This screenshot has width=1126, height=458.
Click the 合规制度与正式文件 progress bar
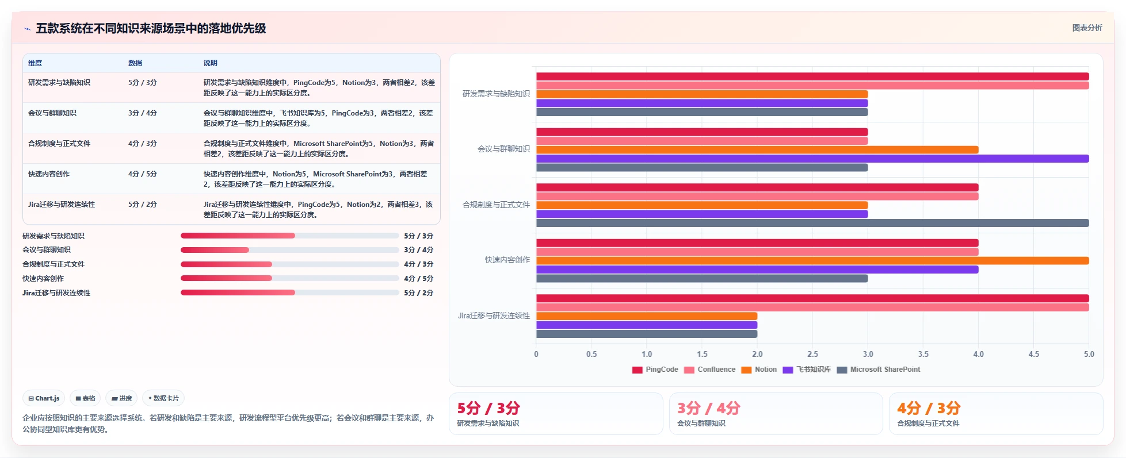pyautogui.click(x=289, y=264)
